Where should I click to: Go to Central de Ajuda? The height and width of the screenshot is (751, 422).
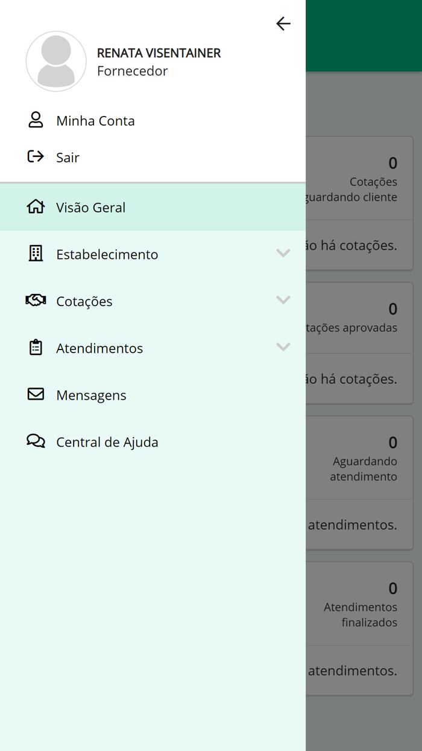(x=107, y=443)
